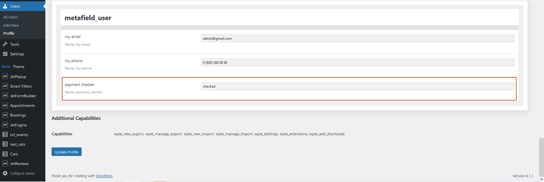Click the 'my email' field label

(73, 37)
